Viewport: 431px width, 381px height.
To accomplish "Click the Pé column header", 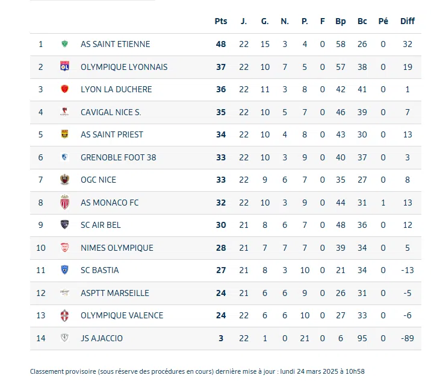I will coord(383,21).
